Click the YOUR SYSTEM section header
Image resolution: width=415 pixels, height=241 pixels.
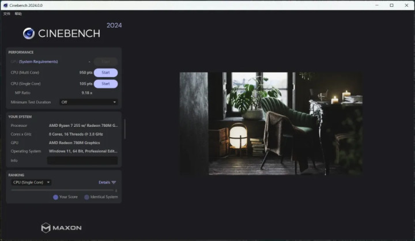[20, 116]
